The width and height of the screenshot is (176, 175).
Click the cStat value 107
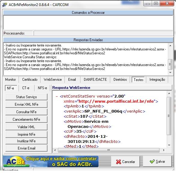point(84,116)
